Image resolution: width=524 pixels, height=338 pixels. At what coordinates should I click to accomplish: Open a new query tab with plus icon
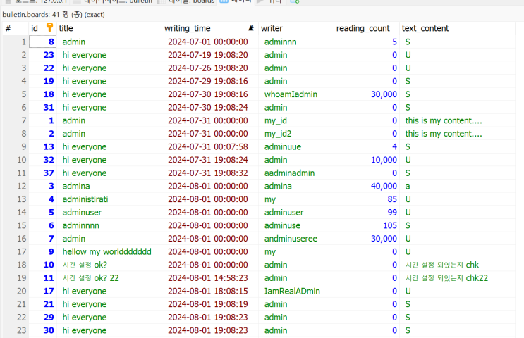click(294, 1)
